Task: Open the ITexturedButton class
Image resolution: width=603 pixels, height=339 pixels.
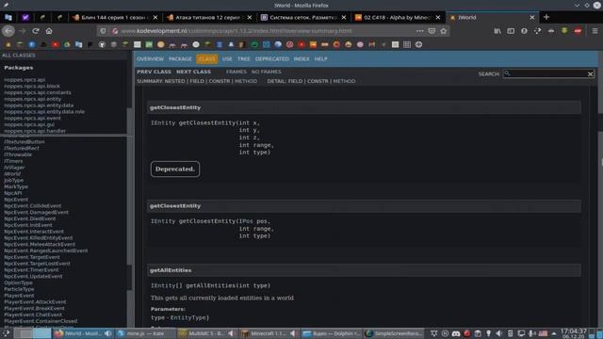Action: click(24, 141)
